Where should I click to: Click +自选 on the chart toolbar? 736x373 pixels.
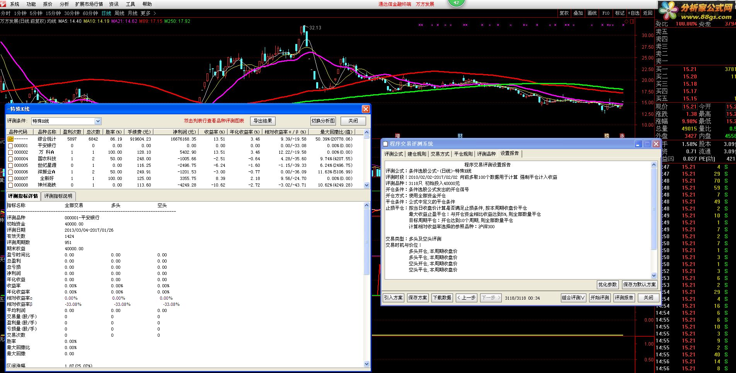pos(634,13)
